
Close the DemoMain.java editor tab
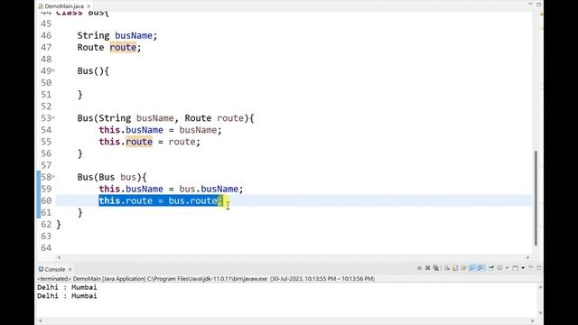[x=89, y=6]
